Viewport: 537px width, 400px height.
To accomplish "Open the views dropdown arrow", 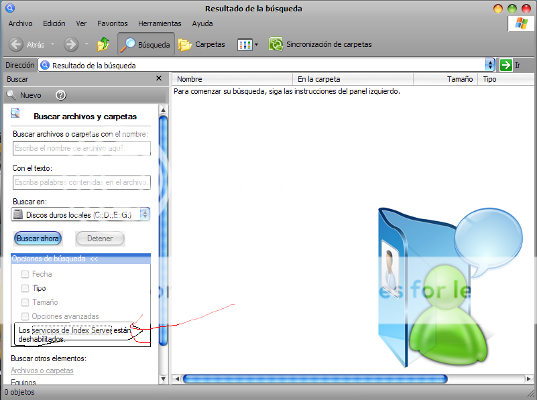I will coord(257,44).
